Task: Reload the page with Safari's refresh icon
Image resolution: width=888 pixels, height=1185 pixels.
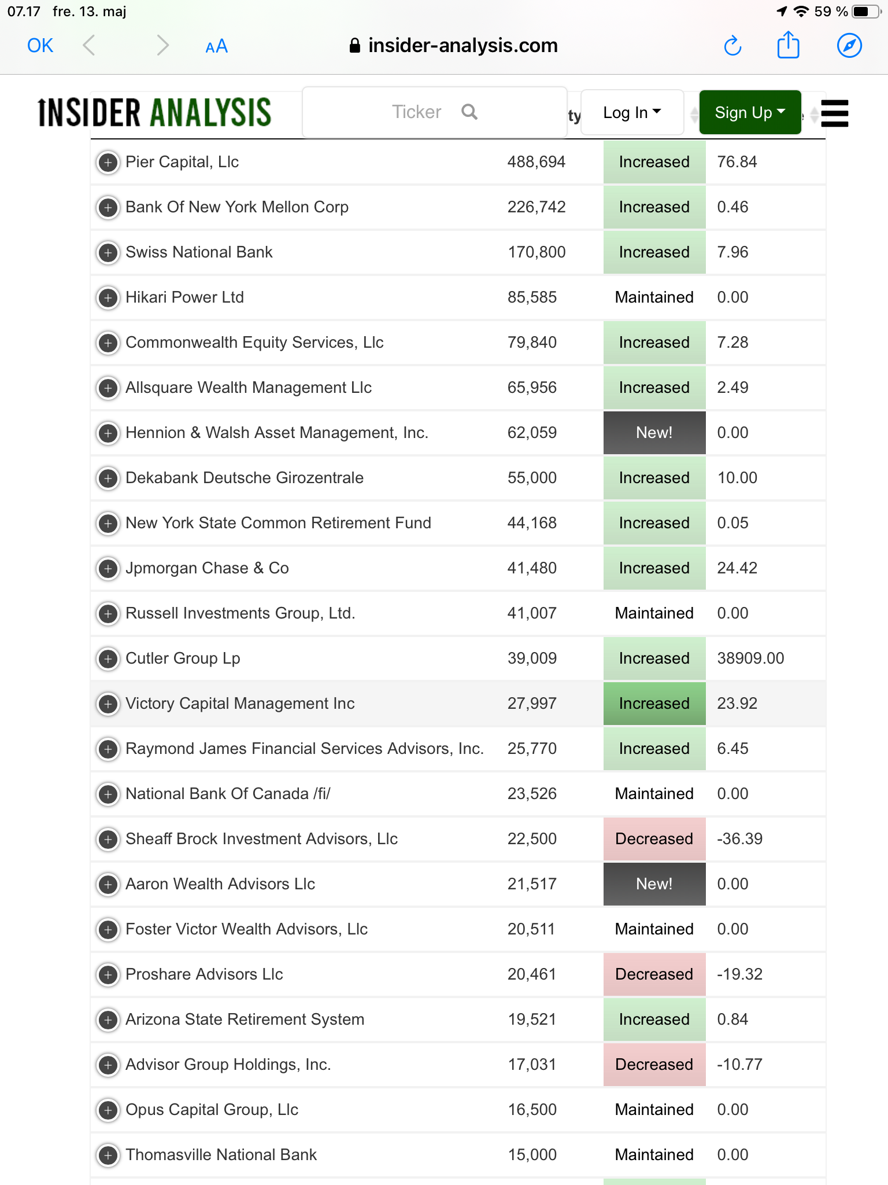Action: click(x=732, y=46)
